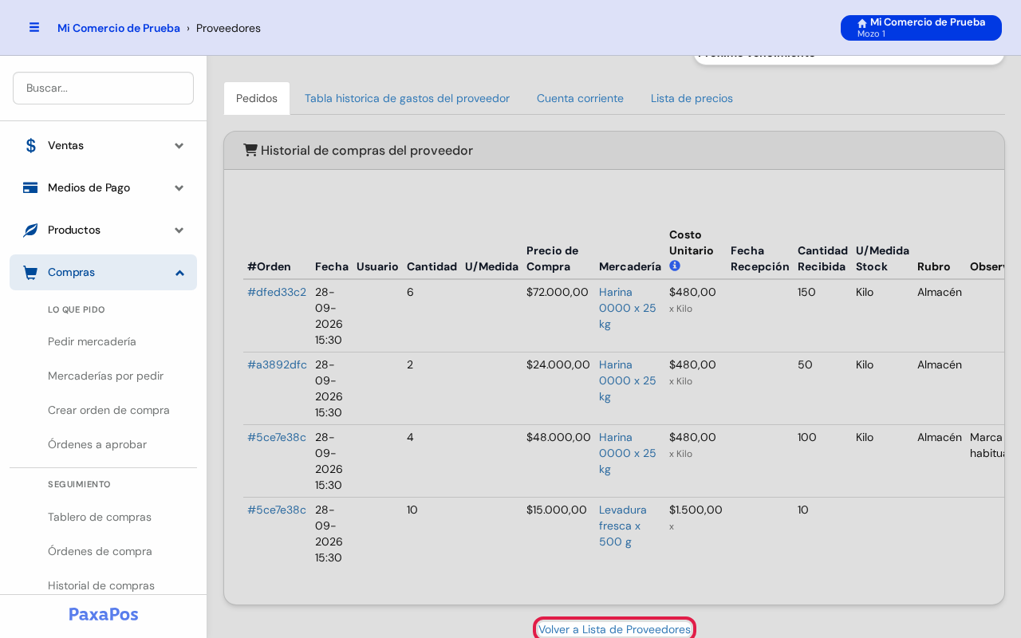Open Tablero de compras
The height and width of the screenshot is (638, 1021).
click(x=100, y=517)
